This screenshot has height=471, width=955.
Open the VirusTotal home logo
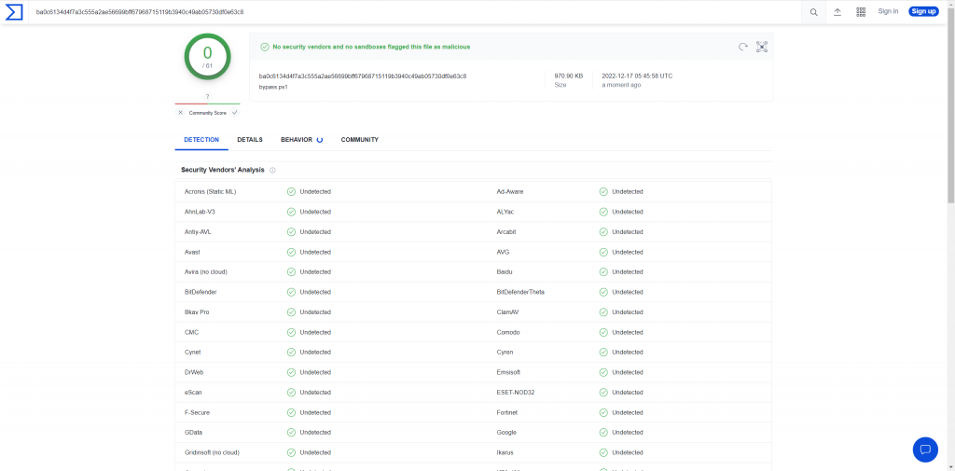click(x=14, y=11)
